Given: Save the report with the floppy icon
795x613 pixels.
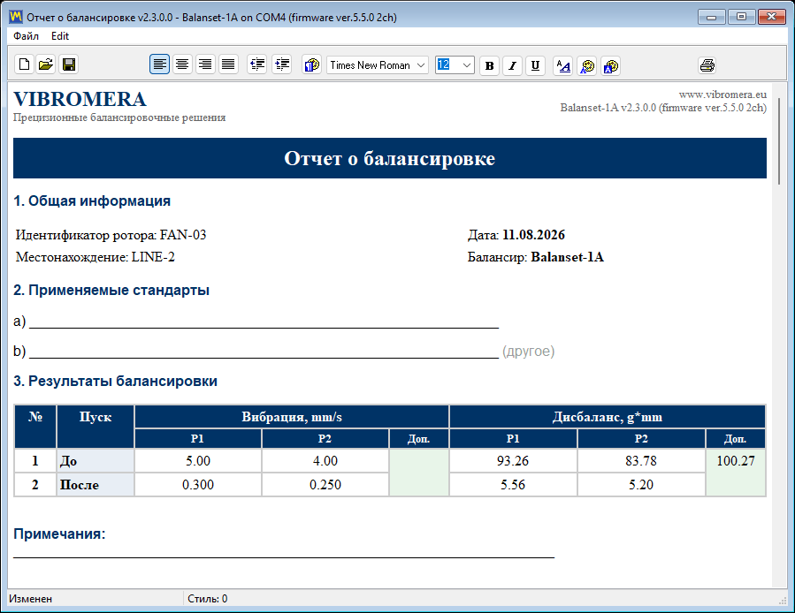Looking at the screenshot, I should [x=69, y=64].
